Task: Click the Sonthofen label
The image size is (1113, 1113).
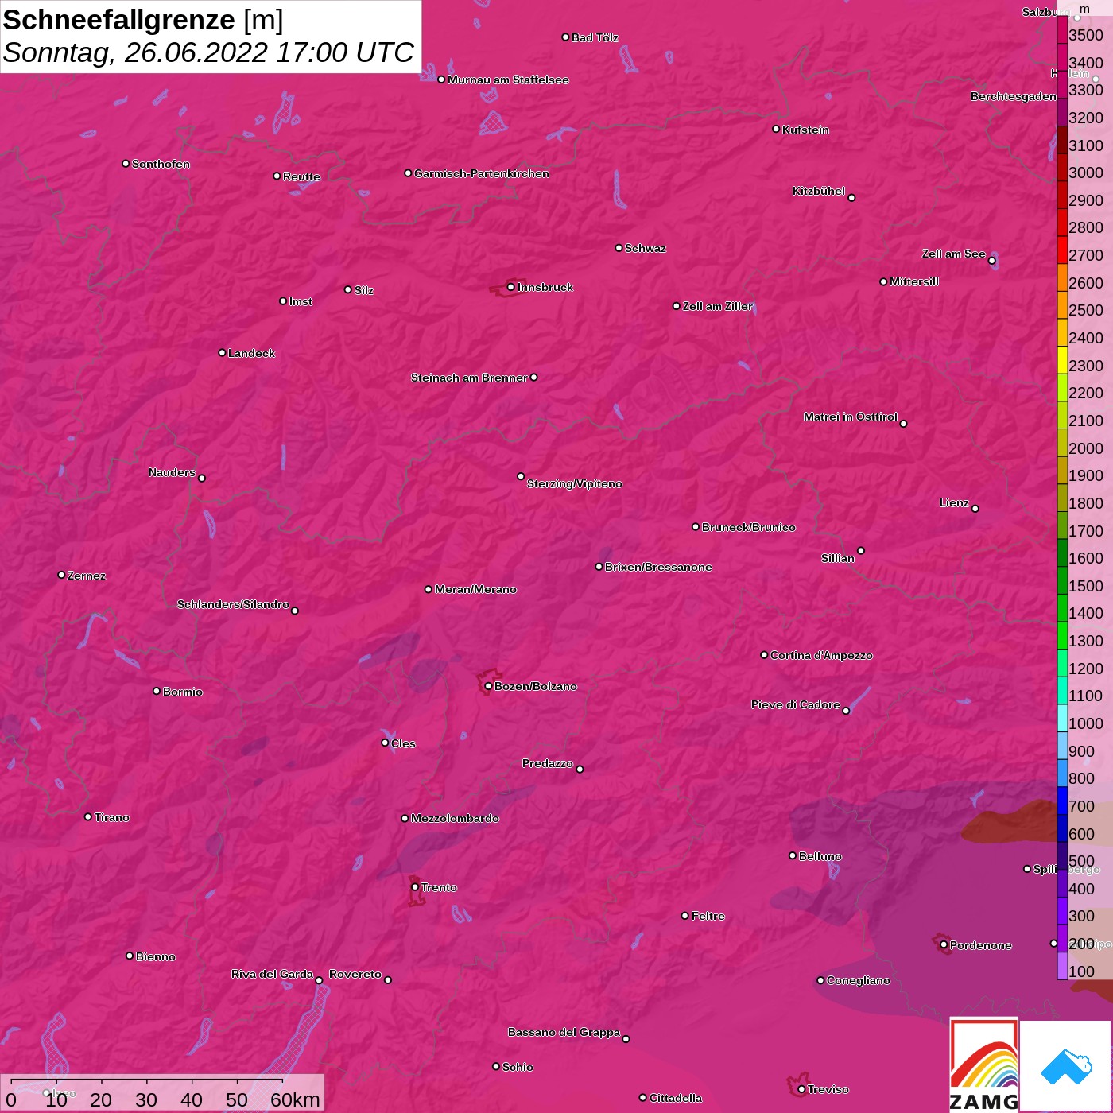Action: point(161,164)
